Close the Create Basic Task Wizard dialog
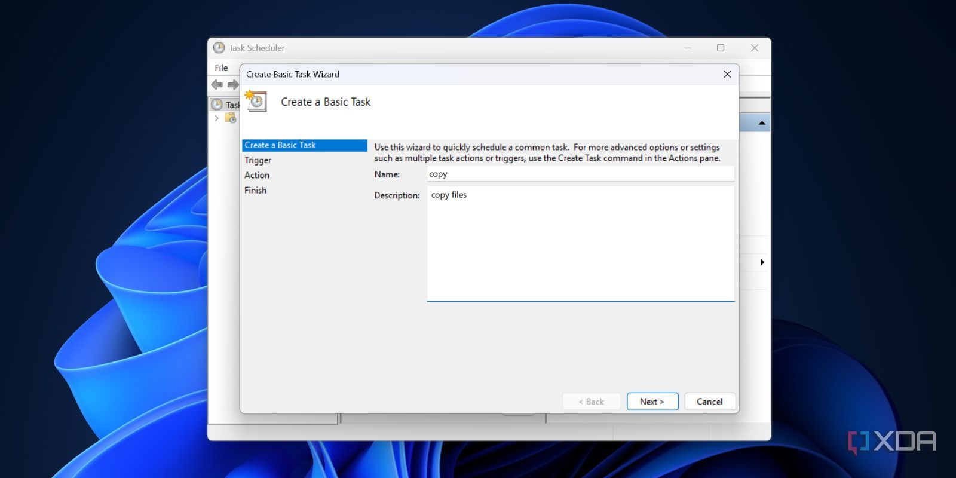The height and width of the screenshot is (478, 956). [727, 74]
